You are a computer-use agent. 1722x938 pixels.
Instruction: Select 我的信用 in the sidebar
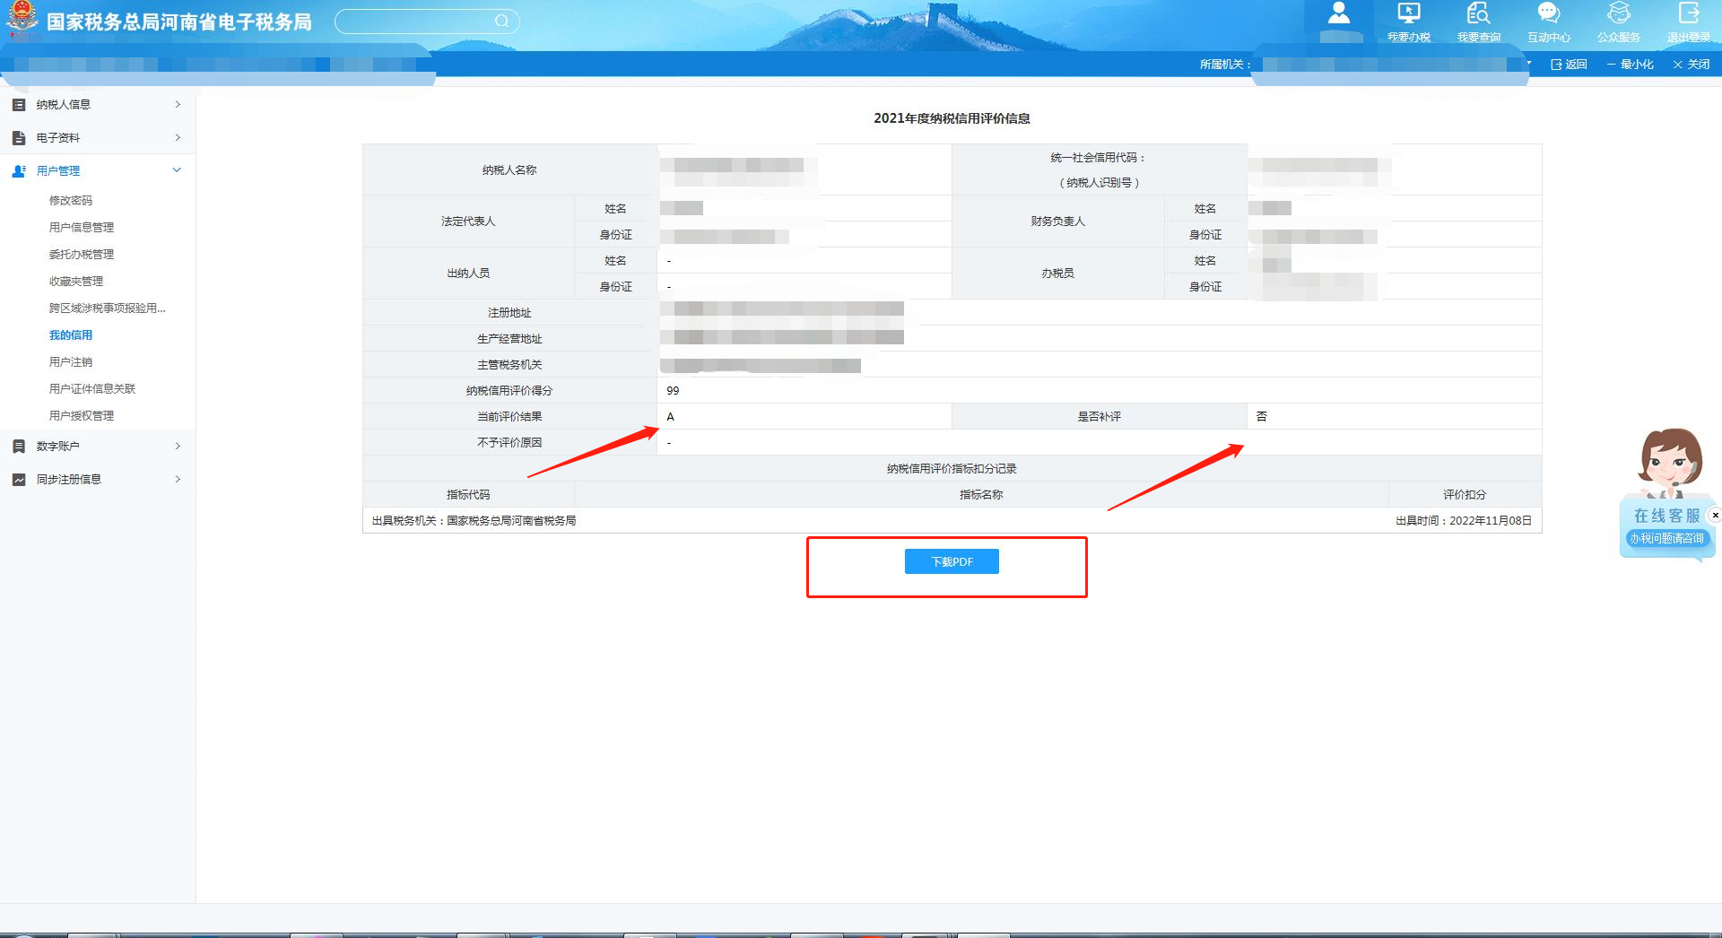tap(71, 335)
